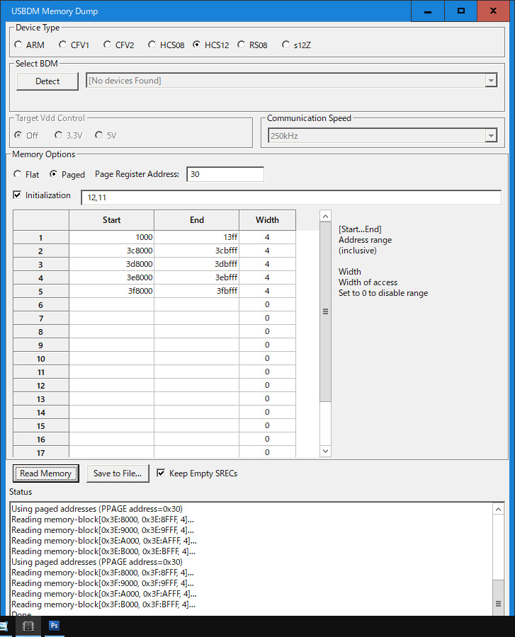
Task: Click table scrollbar up arrow
Action: [326, 216]
